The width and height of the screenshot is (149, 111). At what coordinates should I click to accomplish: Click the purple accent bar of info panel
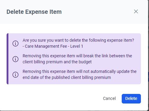(x=7, y=59)
